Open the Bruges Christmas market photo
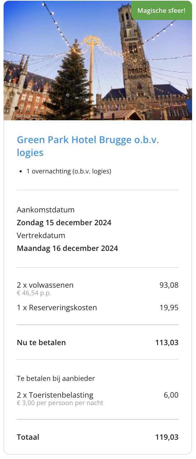 coord(98,60)
